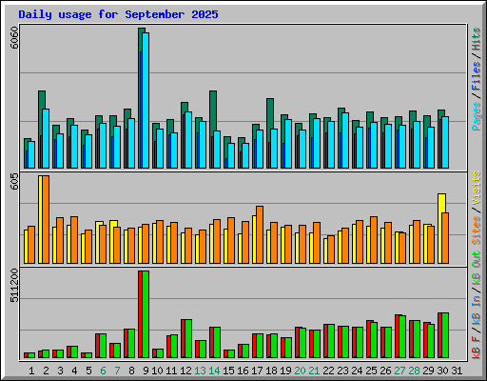
Task: Click day 6 weekend label
Action: tap(103, 371)
